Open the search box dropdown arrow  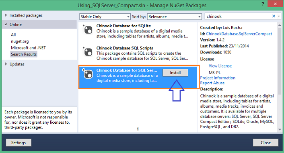(x=279, y=16)
